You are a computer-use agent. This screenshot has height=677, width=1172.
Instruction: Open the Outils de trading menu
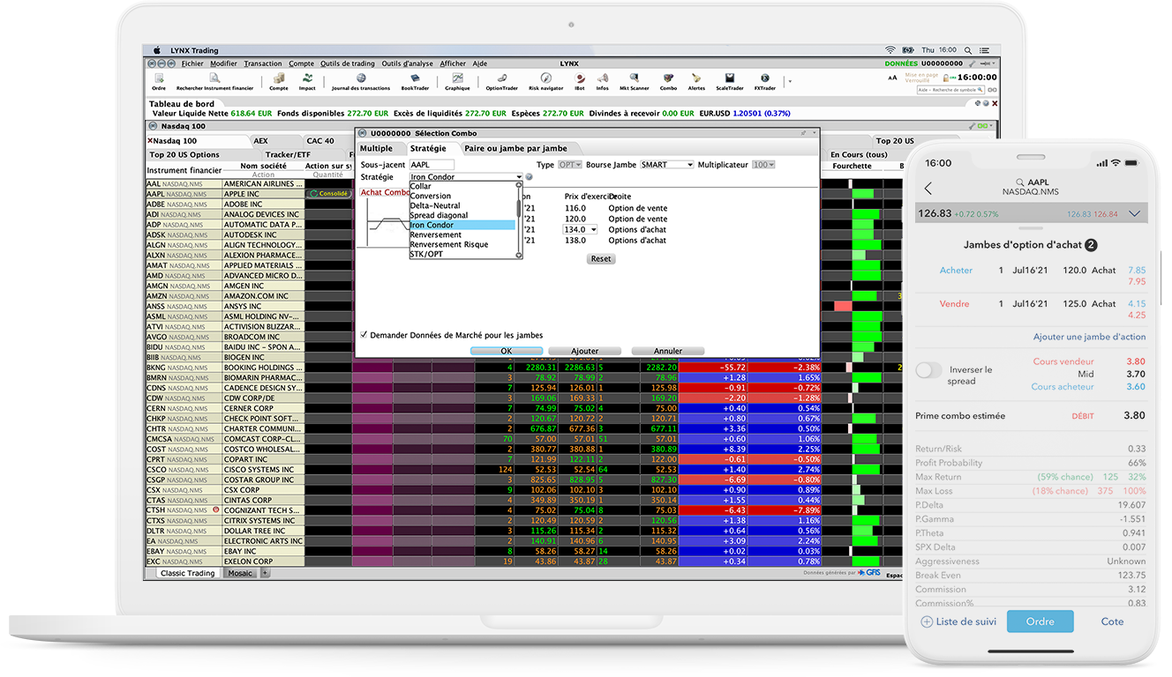point(348,63)
